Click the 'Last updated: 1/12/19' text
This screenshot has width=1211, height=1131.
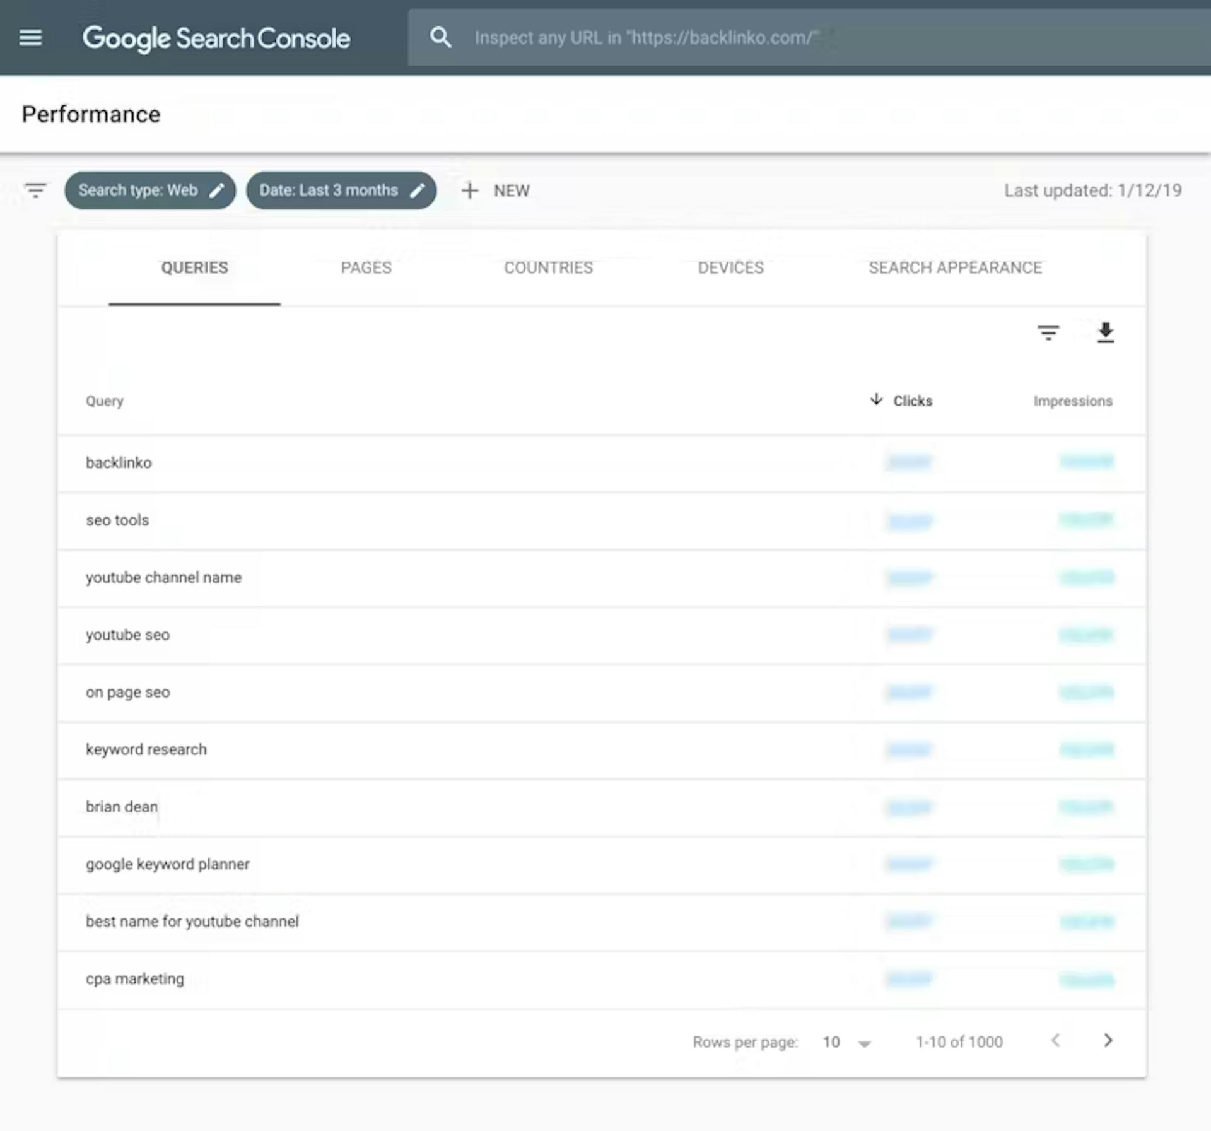1092,190
